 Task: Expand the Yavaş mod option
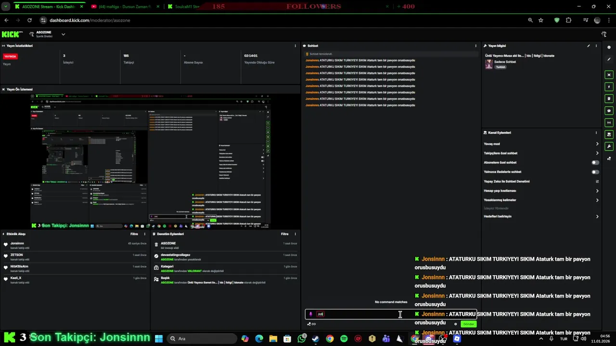pos(597,144)
